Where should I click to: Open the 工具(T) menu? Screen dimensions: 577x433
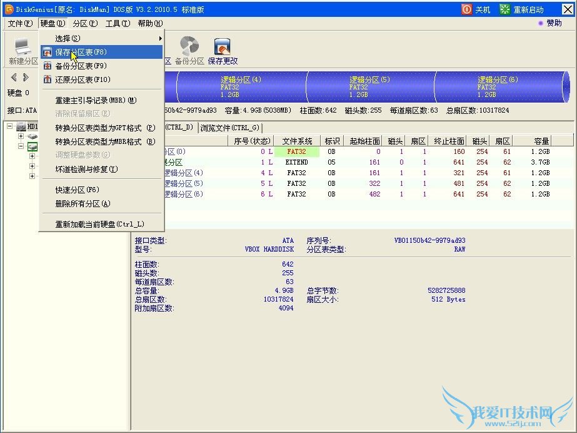[x=118, y=23]
